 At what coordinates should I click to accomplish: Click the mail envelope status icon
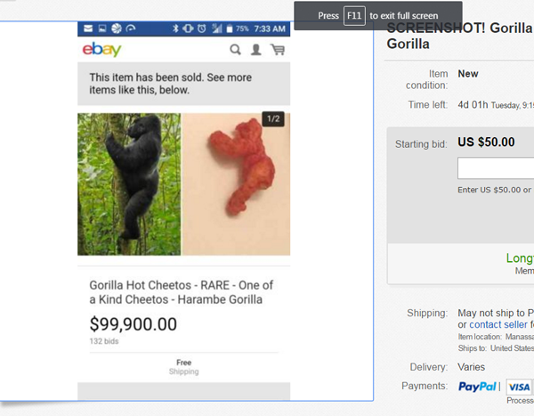pyautogui.click(x=88, y=29)
